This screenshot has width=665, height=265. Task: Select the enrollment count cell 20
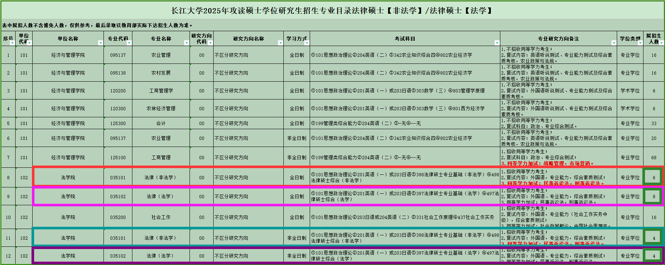(x=654, y=138)
